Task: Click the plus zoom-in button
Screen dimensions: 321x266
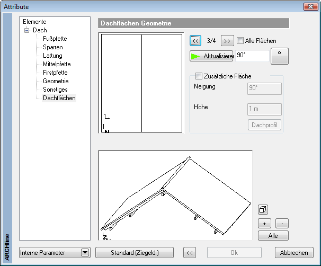Action: pyautogui.click(x=264, y=223)
